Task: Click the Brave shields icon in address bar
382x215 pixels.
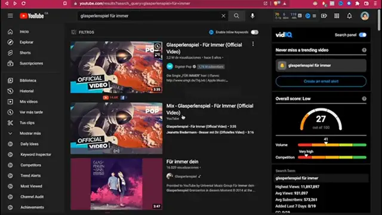Action: 276,4
